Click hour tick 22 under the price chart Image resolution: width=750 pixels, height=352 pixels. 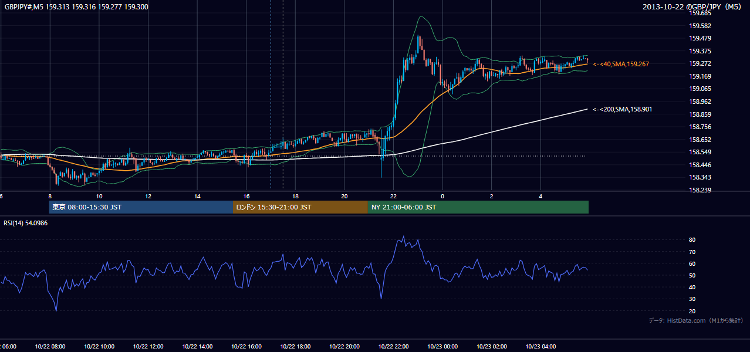point(393,196)
